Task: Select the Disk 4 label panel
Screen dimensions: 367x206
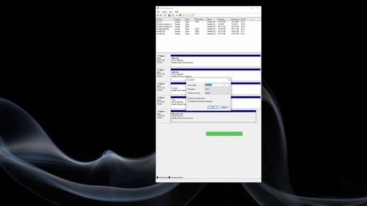Action: (163, 116)
